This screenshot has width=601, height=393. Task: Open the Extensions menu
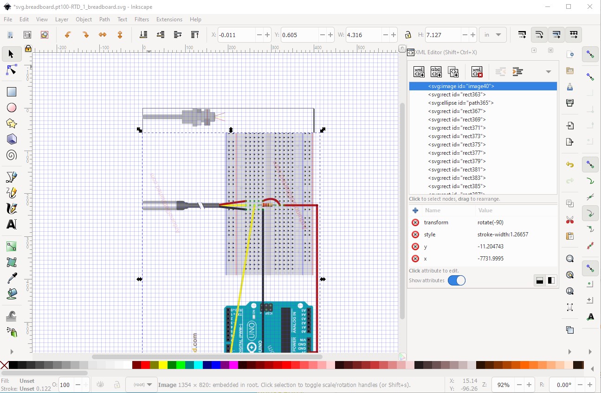coord(169,19)
